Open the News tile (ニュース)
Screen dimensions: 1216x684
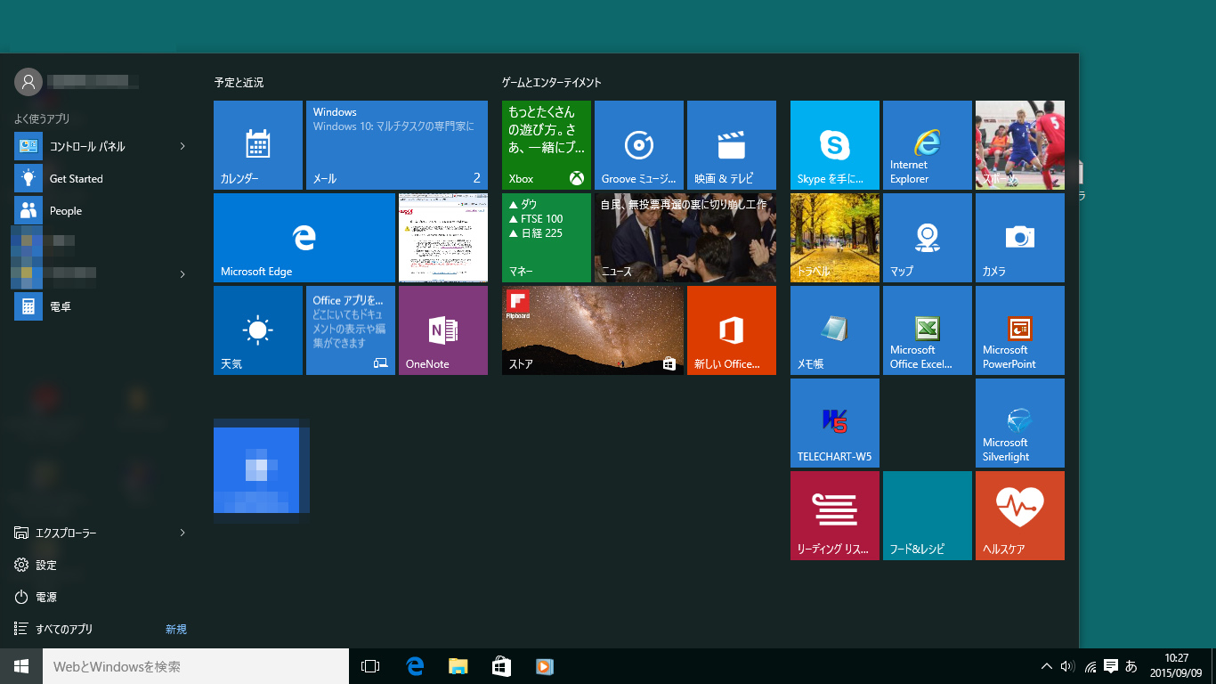click(x=685, y=238)
